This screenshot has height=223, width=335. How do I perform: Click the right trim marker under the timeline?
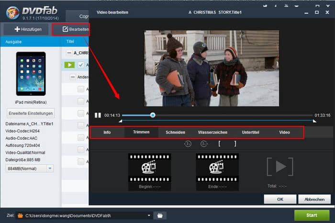[314, 121]
